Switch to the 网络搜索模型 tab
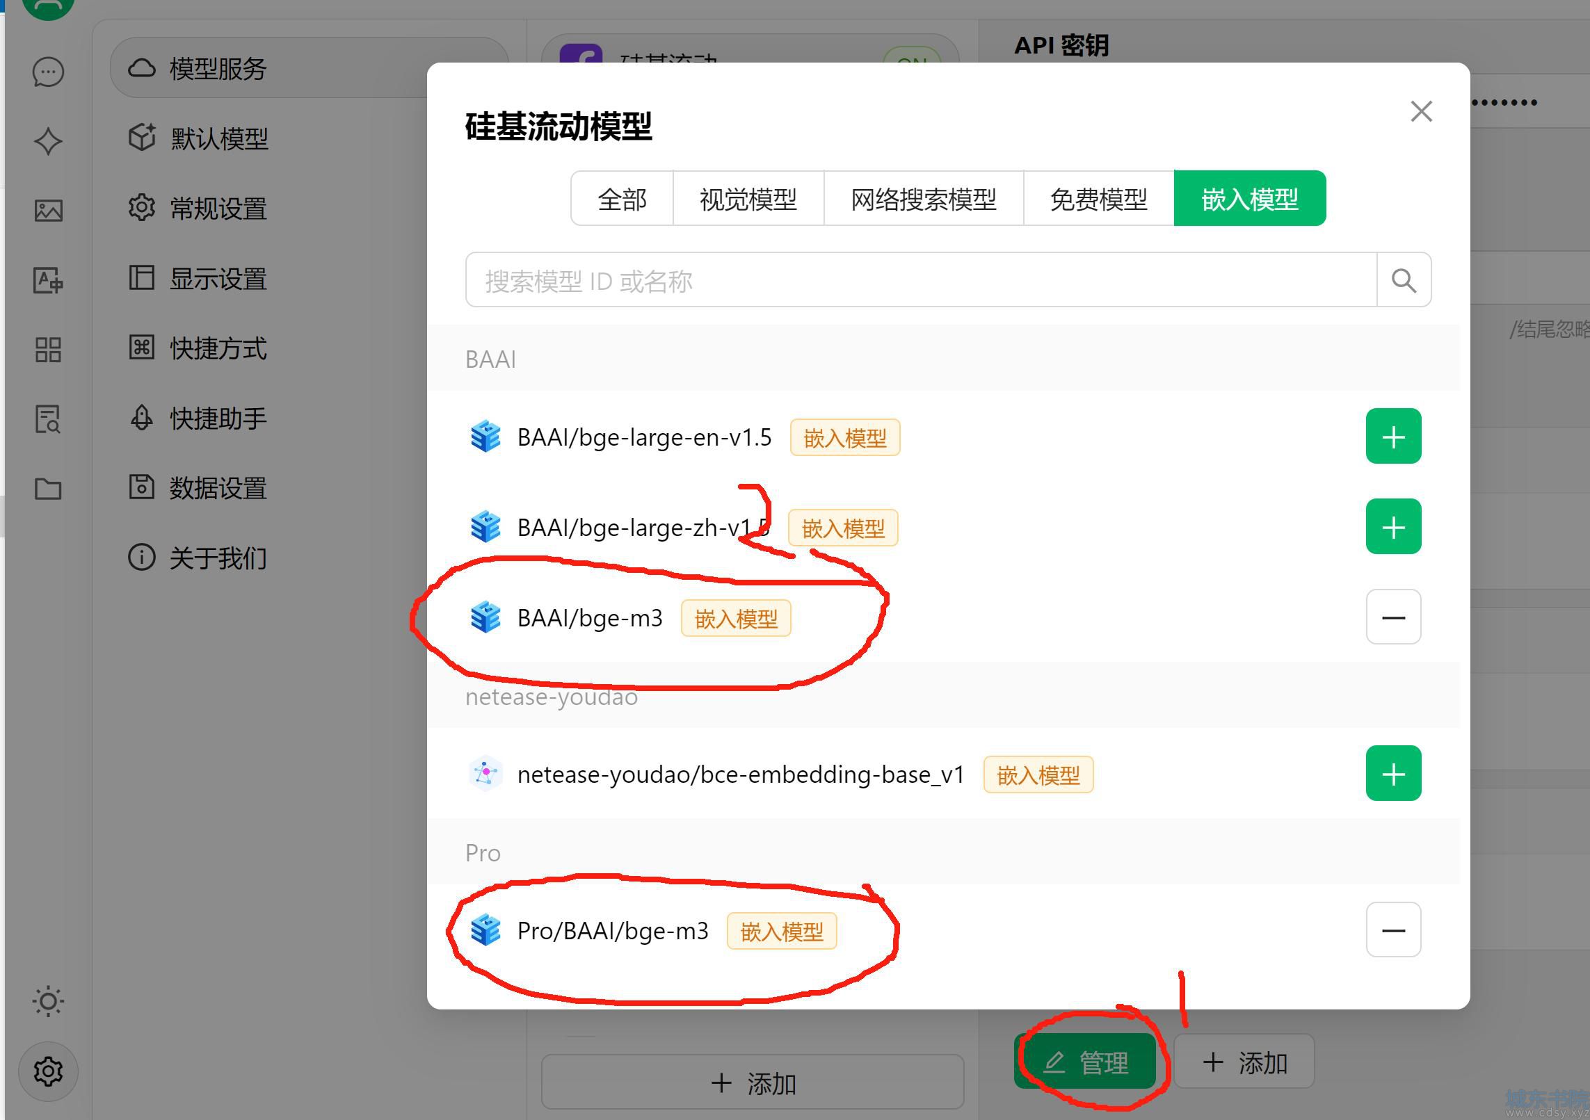 (924, 199)
